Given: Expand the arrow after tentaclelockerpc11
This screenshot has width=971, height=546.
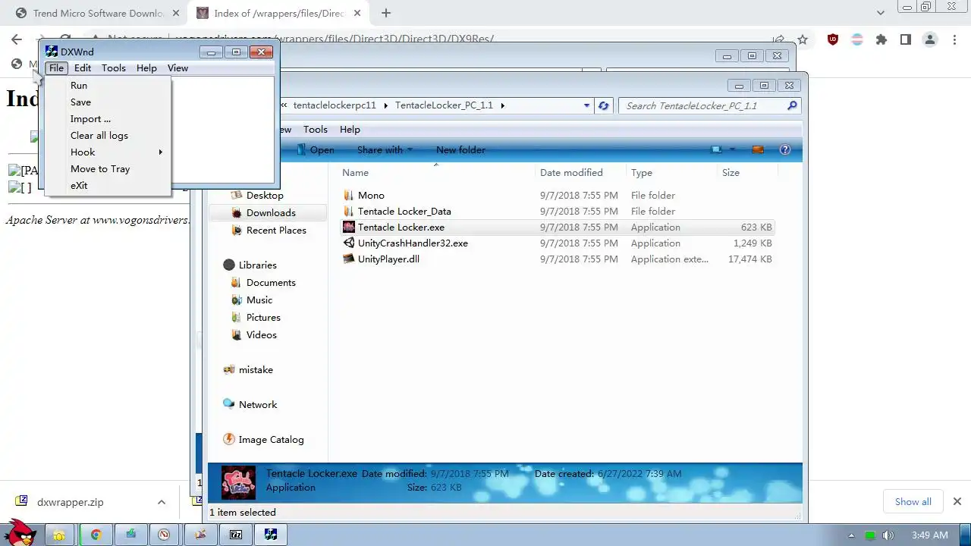Looking at the screenshot, I should (385, 105).
